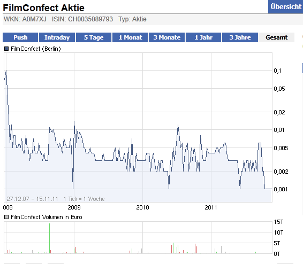Click the 2011 label on time axis
The width and height of the screenshot is (303, 264).
pos(211,207)
